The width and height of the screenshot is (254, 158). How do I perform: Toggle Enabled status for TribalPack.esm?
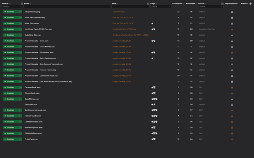click(11, 139)
